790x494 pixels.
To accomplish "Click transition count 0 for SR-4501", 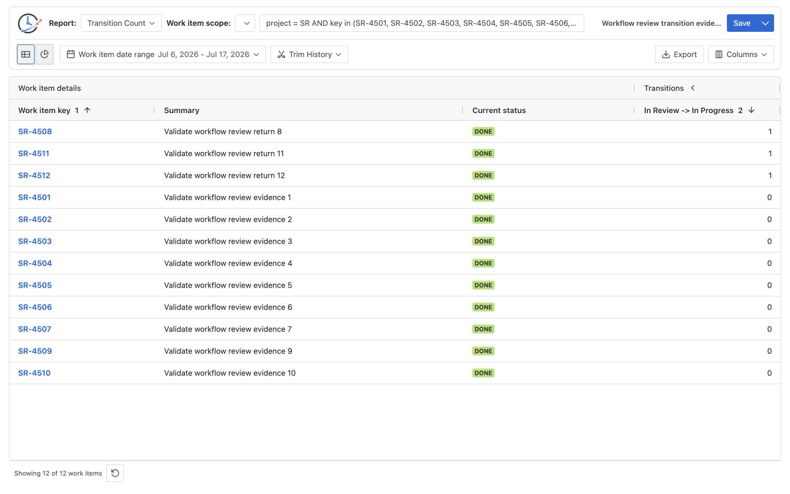I will tap(769, 198).
